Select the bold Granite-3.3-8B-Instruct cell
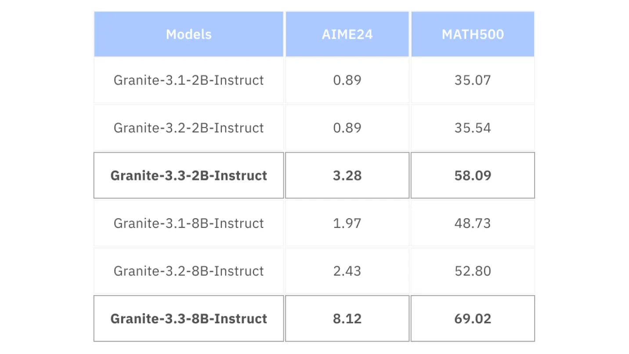This screenshot has width=629, height=354. (188, 318)
